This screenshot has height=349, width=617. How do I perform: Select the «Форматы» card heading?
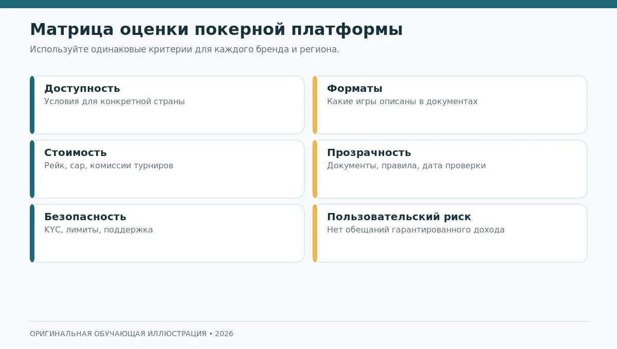pos(355,89)
